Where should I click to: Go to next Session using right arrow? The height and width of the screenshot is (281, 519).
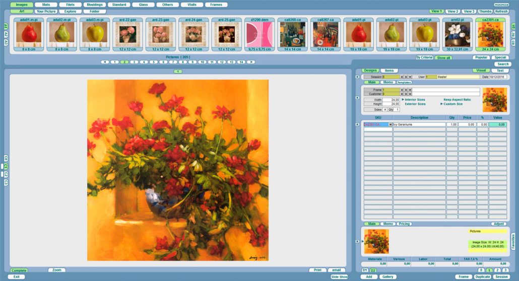(x=406, y=77)
